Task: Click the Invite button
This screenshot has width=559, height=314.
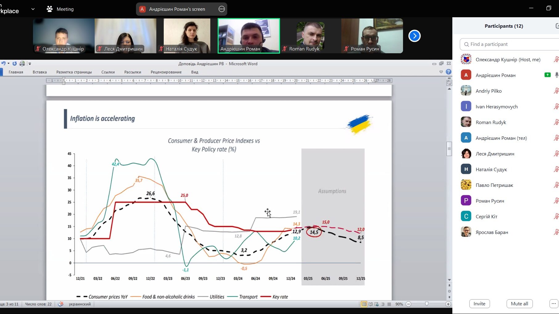Action: pyautogui.click(x=479, y=304)
